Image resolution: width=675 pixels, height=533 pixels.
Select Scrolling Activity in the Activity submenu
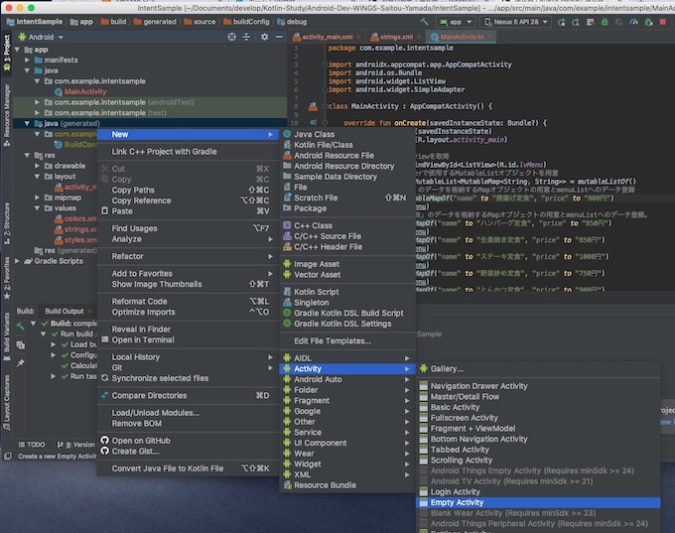(x=538, y=461)
